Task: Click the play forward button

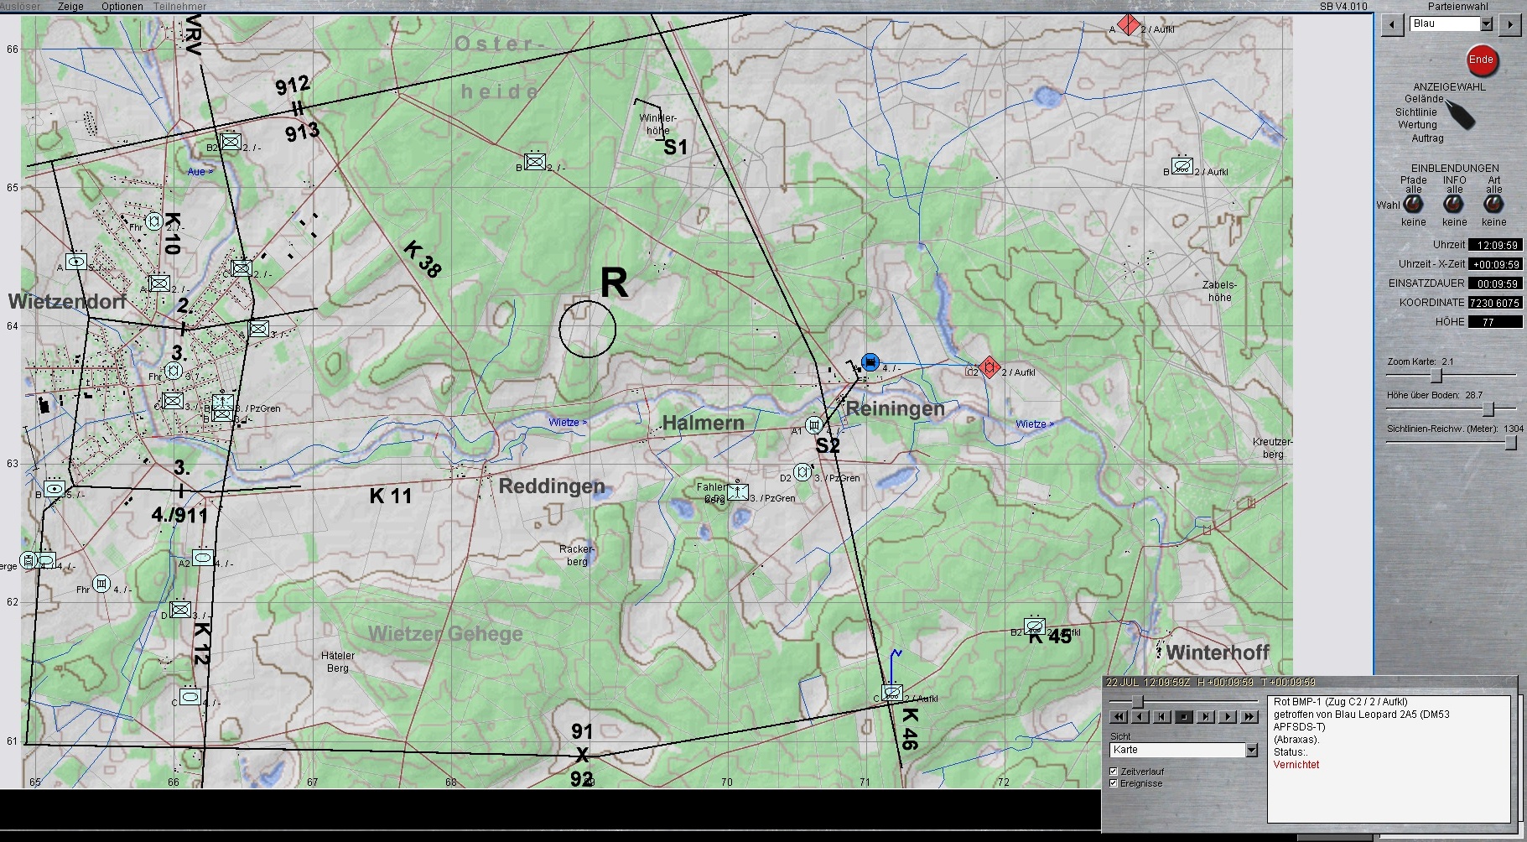Action: (1228, 717)
